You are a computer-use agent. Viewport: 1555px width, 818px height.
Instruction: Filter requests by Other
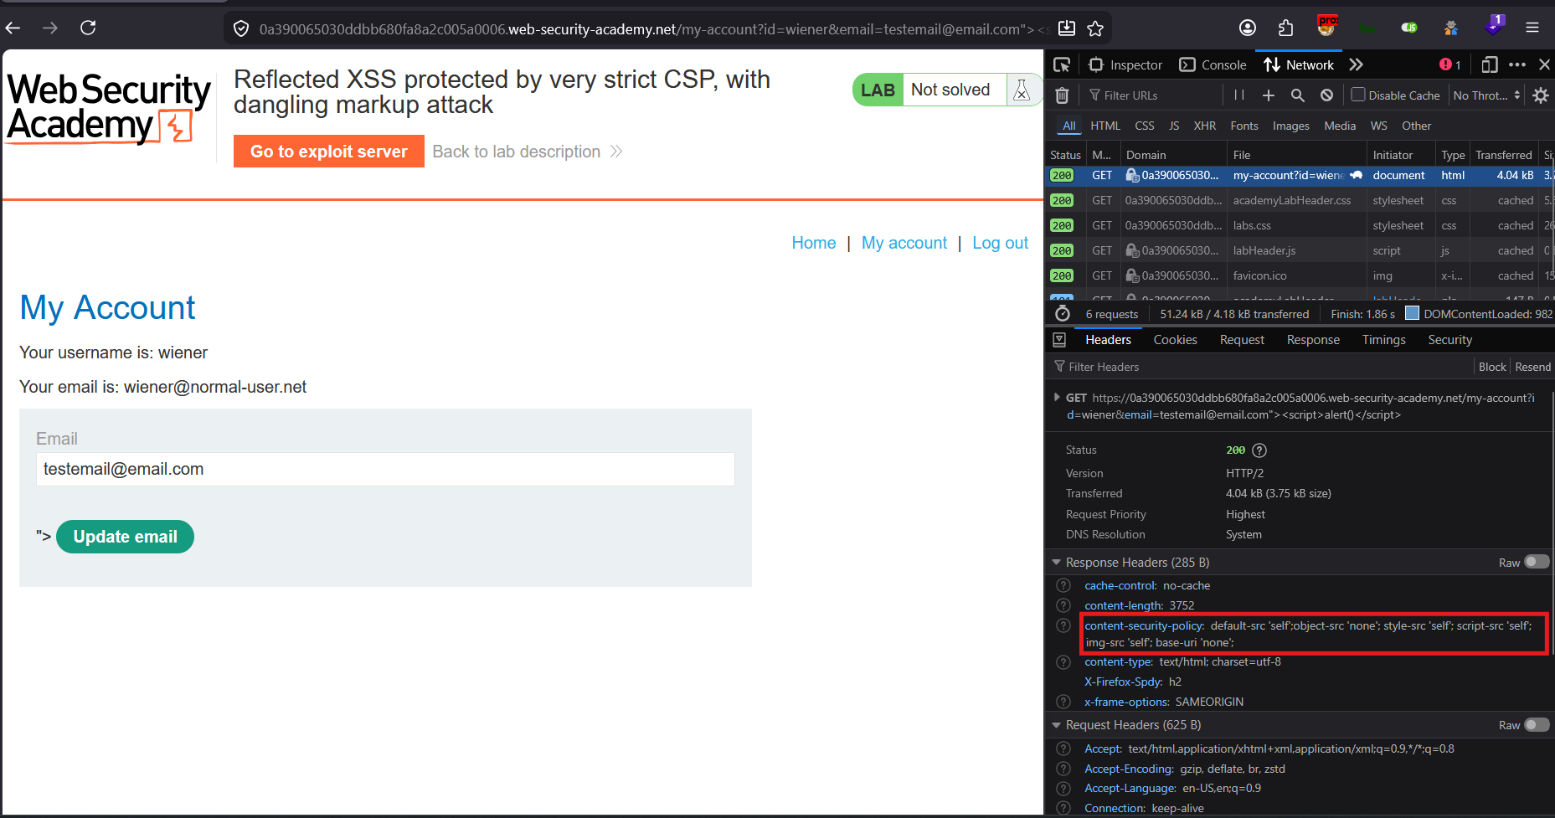click(x=1417, y=126)
